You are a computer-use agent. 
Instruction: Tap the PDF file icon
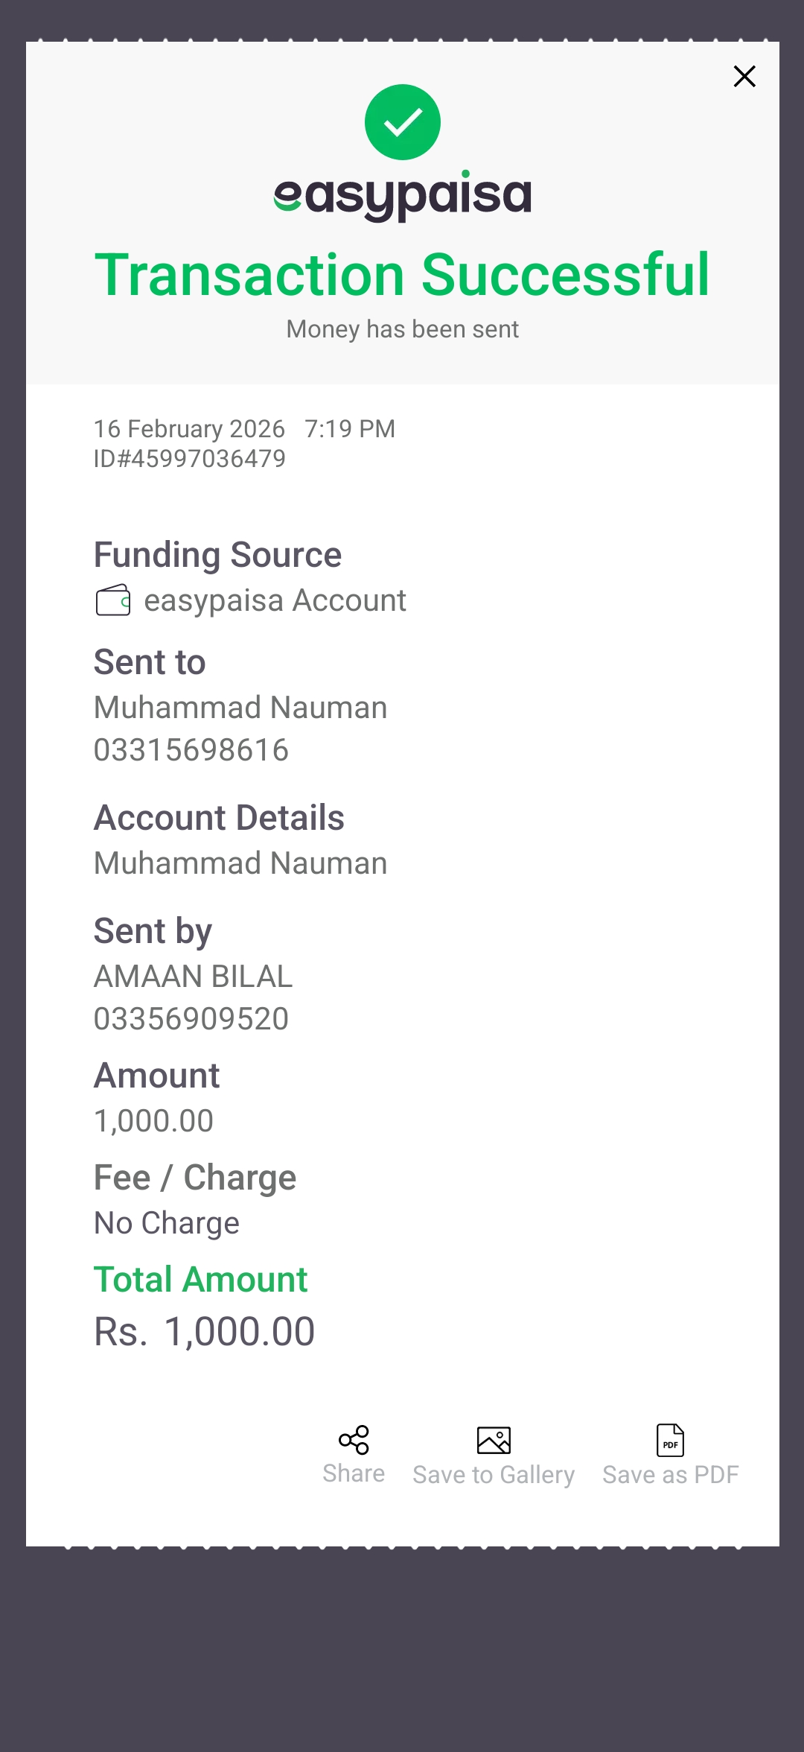pos(670,1440)
